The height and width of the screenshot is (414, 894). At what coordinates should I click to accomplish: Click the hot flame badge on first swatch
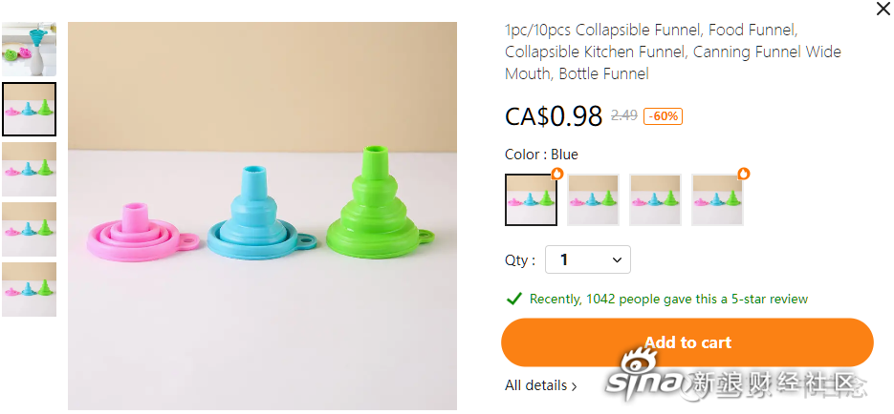coord(557,174)
